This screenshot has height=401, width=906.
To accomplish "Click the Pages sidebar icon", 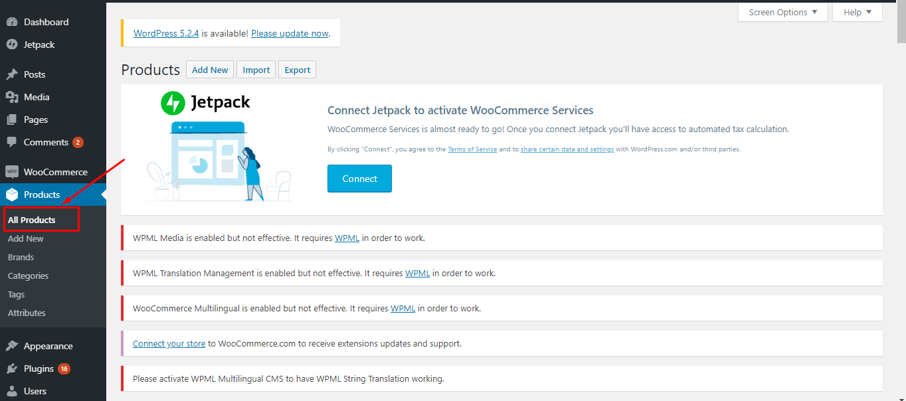I will (x=12, y=120).
